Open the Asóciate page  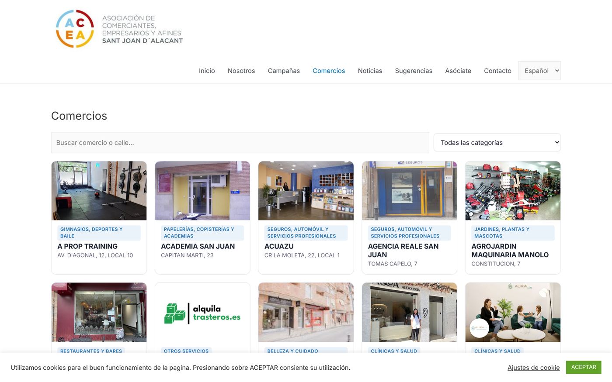[x=458, y=71]
